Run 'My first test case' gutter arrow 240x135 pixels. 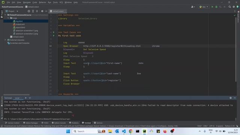(x=54, y=36)
